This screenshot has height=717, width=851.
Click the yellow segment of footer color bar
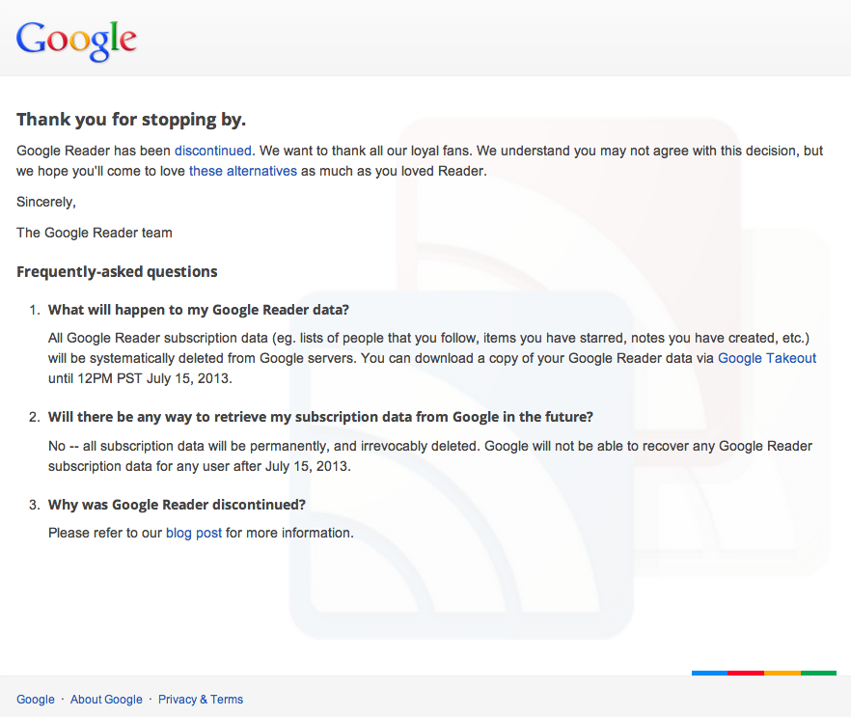tap(782, 673)
